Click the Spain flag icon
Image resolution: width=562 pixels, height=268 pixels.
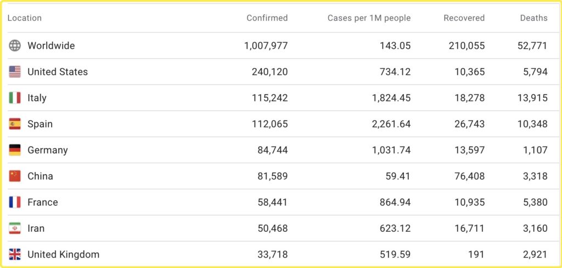[15, 124]
